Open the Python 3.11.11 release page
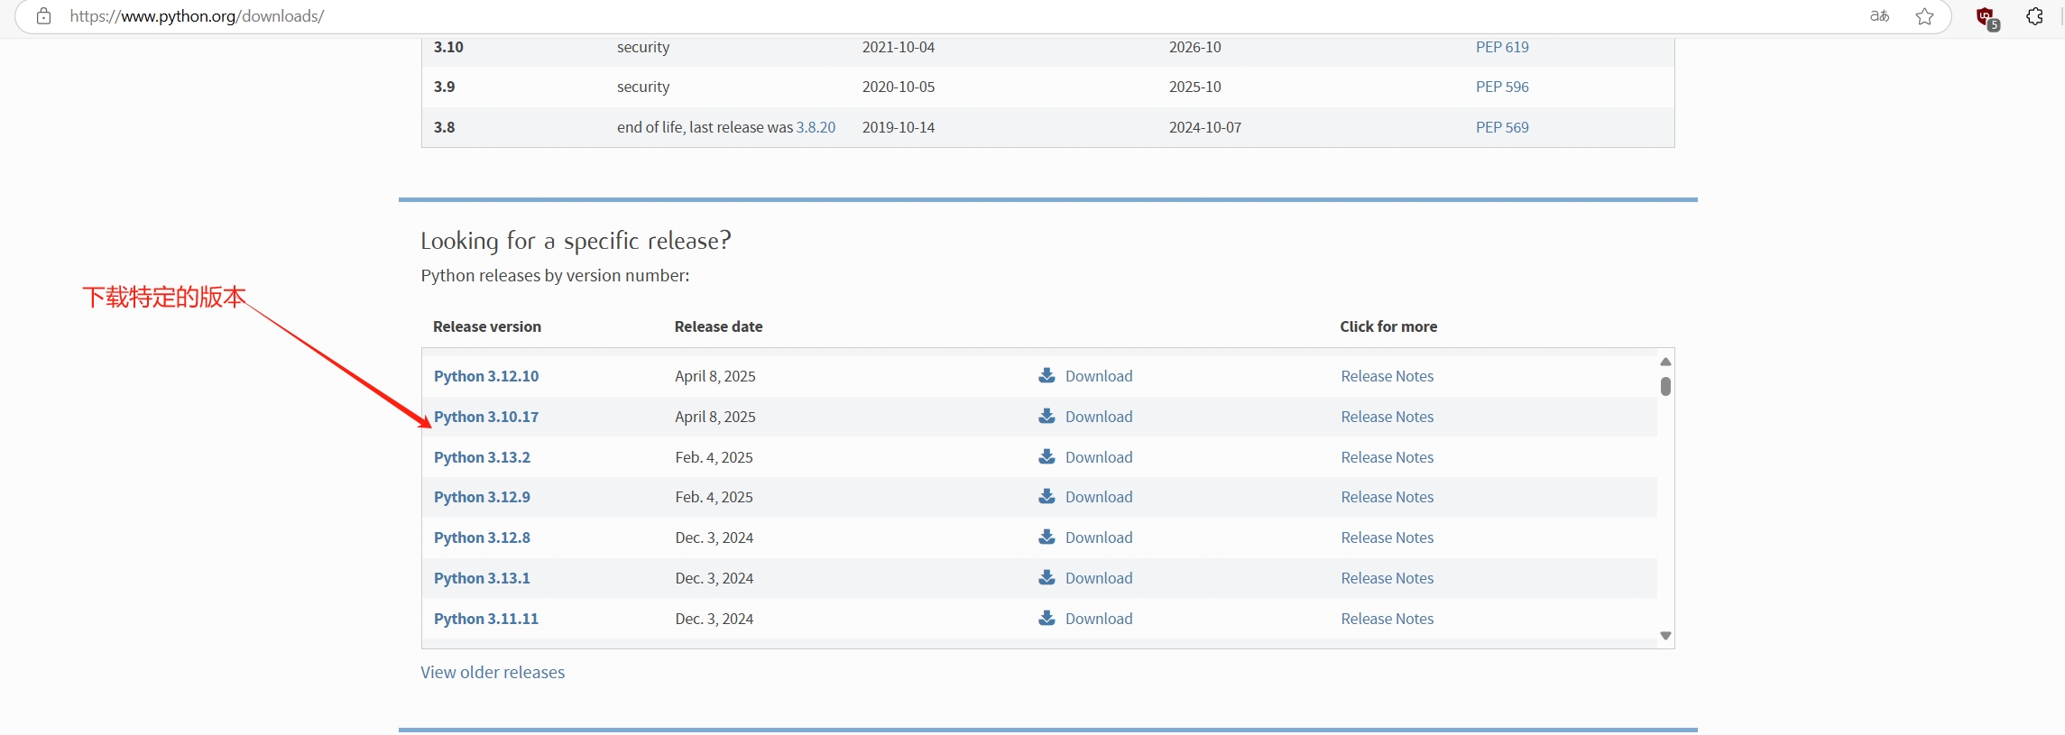Screen dimensions: 2065x735 pyautogui.click(x=486, y=619)
